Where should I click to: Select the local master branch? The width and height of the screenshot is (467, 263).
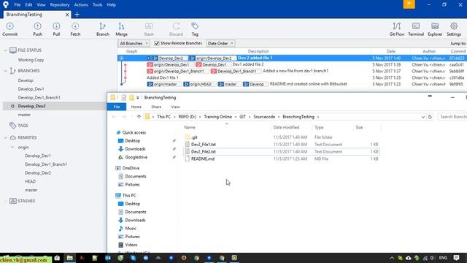coord(24,115)
